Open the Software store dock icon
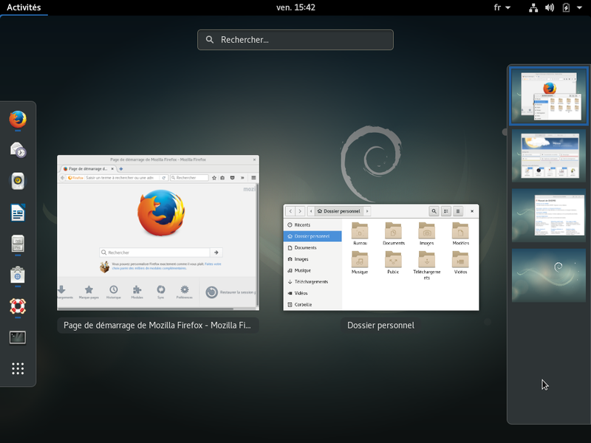The width and height of the screenshot is (591, 443). point(18,275)
